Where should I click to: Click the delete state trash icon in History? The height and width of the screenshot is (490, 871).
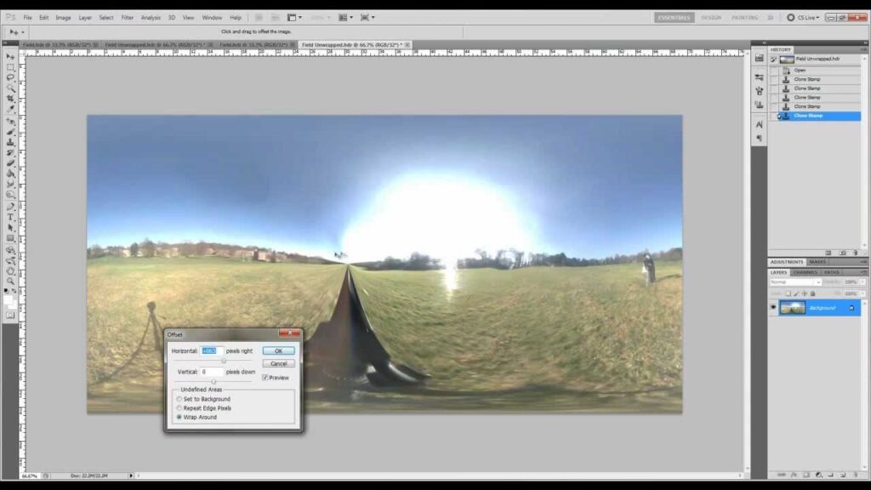click(854, 253)
